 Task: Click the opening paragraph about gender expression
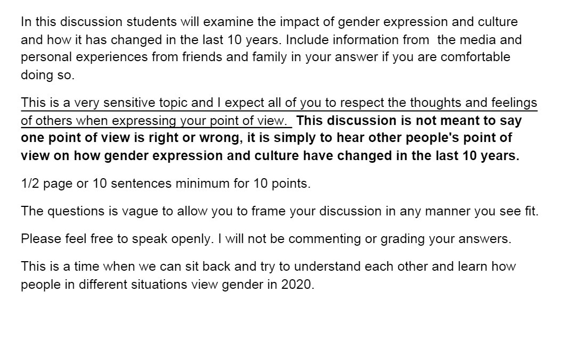(x=271, y=48)
